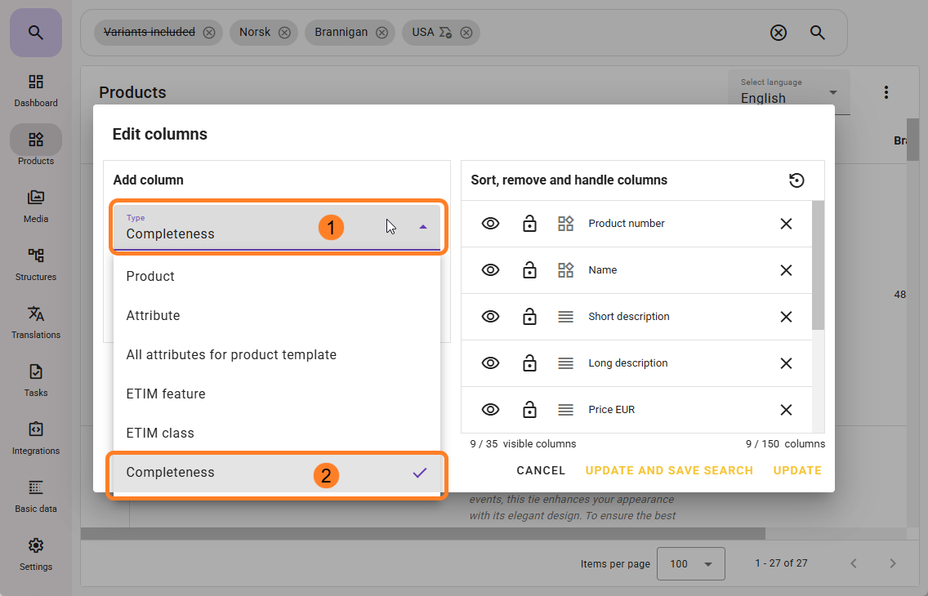Click the Cancel button

(541, 470)
